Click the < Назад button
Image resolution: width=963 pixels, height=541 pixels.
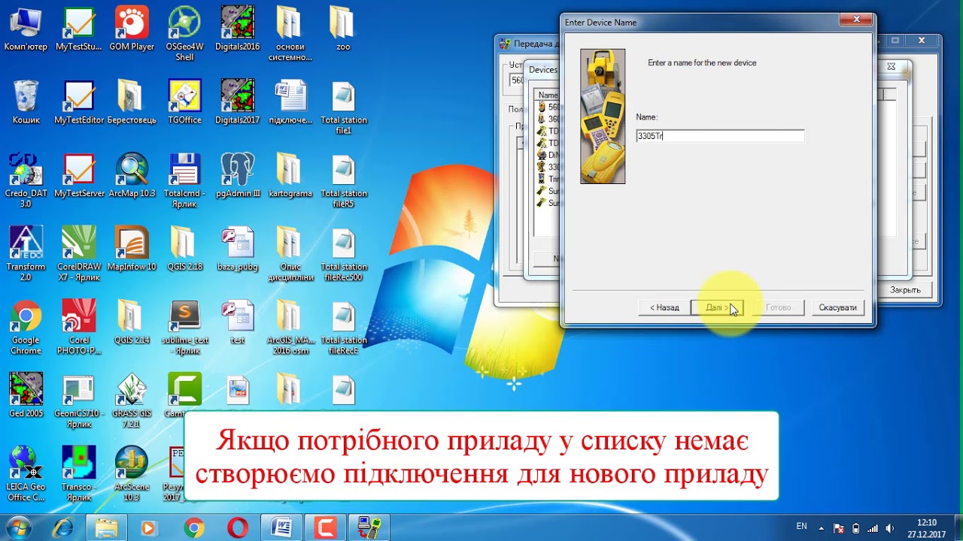pyautogui.click(x=664, y=307)
